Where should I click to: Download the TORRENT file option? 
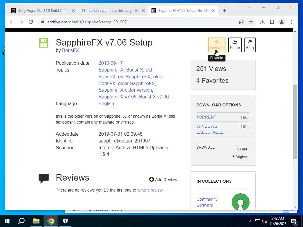point(206,117)
